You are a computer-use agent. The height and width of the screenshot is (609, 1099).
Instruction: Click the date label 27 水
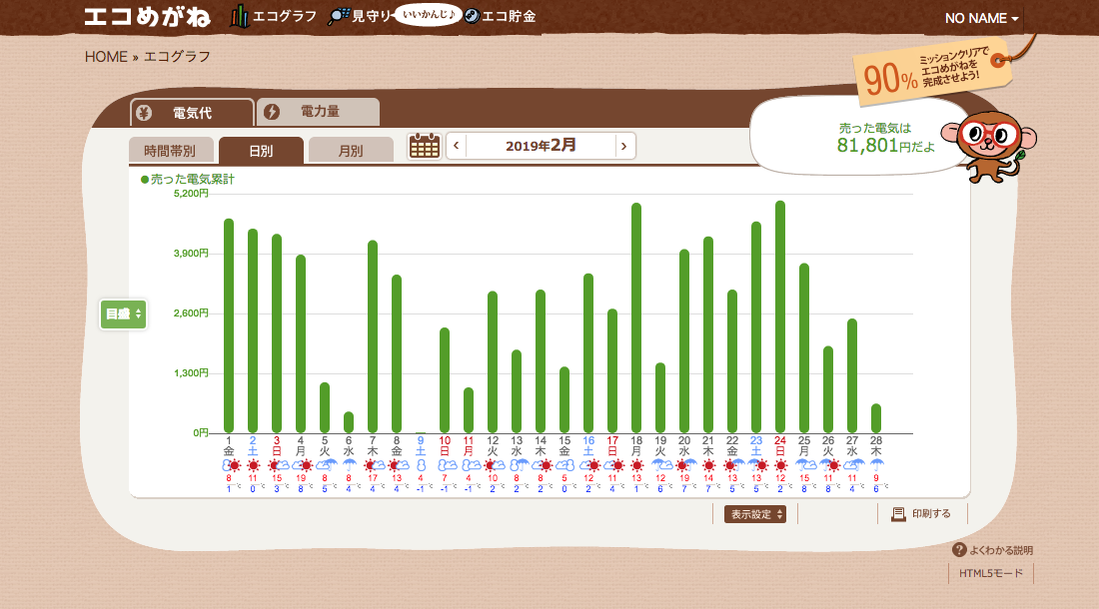[852, 446]
